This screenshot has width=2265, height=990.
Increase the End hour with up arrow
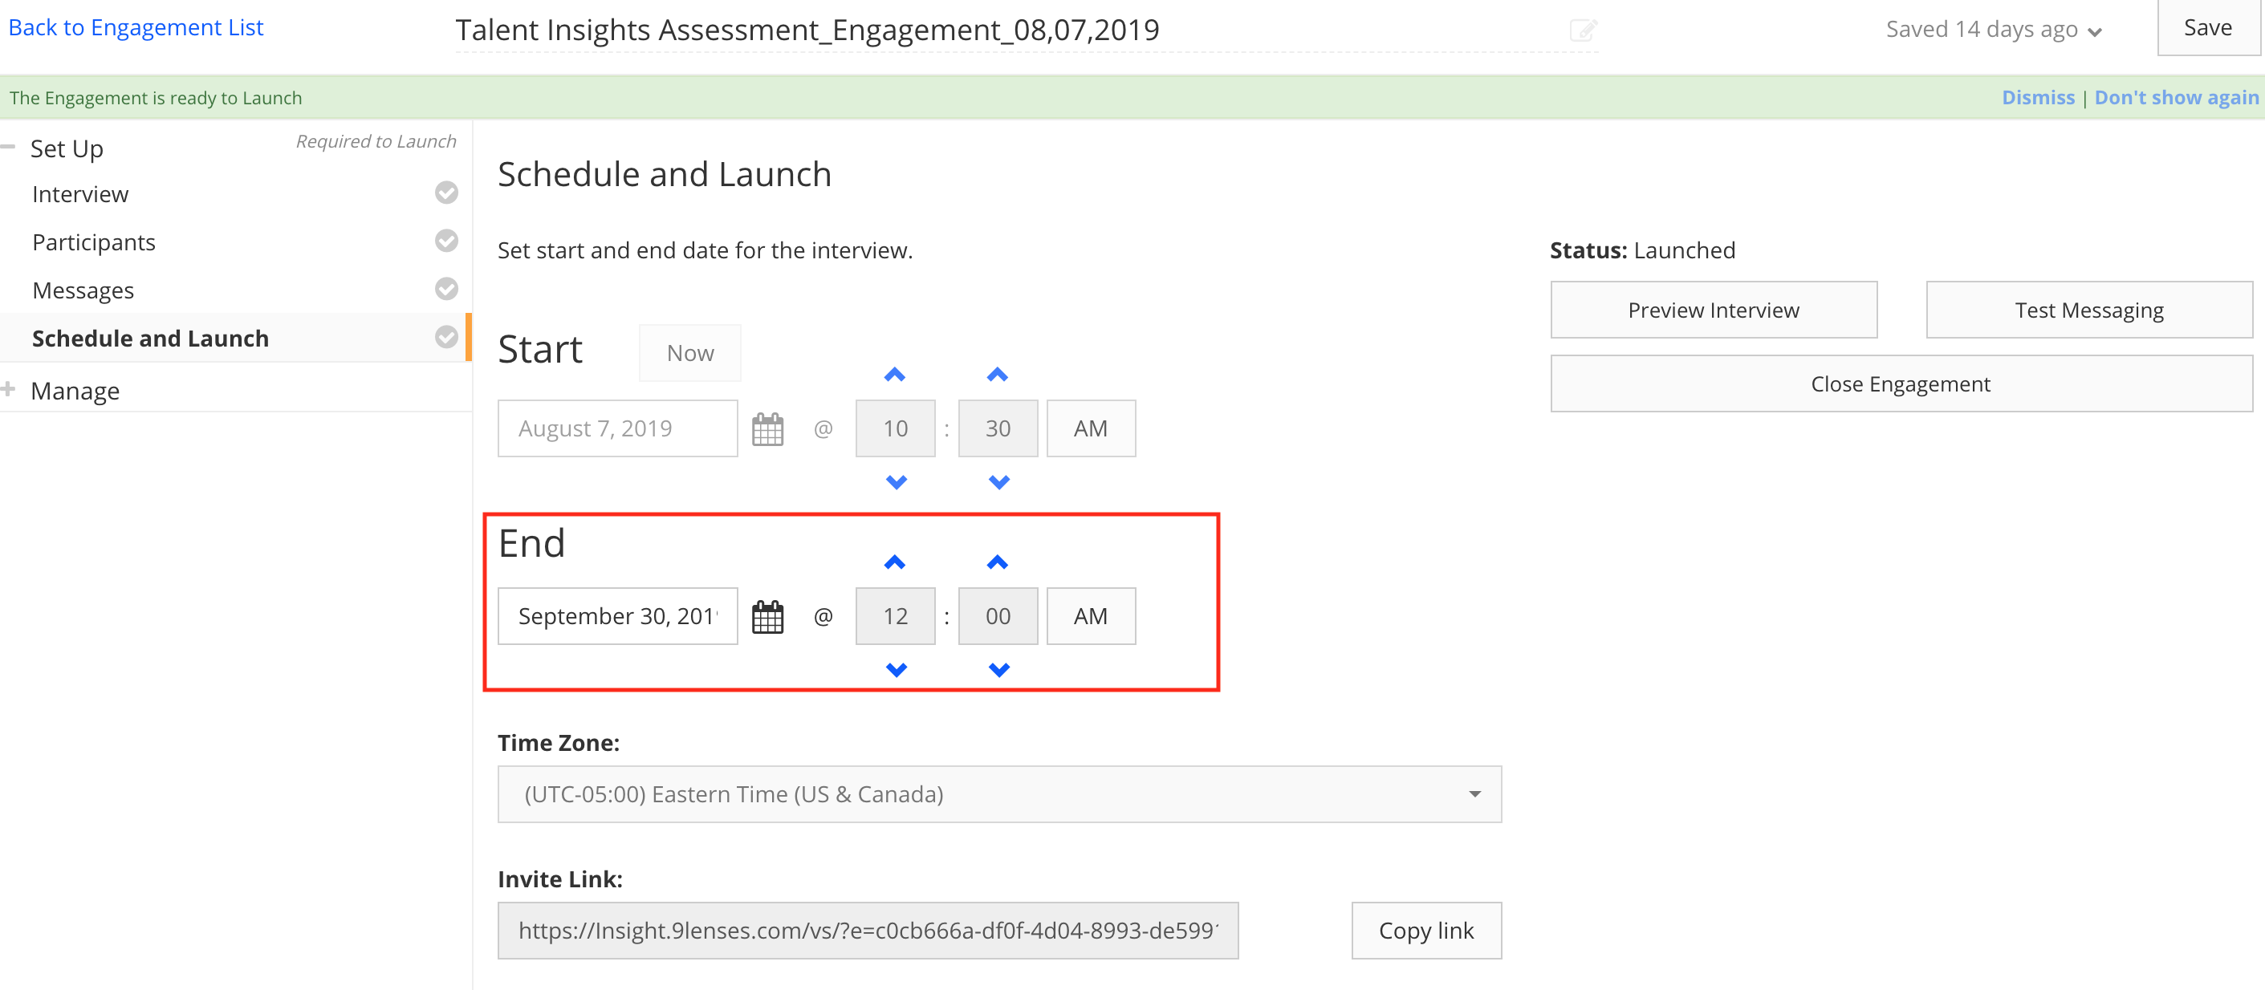pos(894,562)
